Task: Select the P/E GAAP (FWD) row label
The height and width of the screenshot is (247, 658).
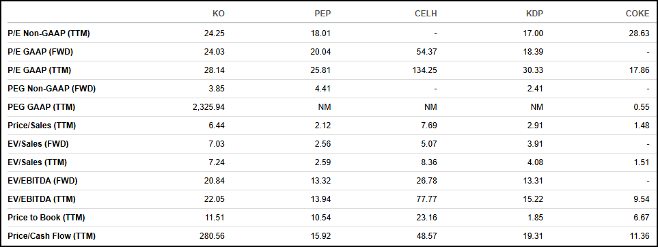Action: (41, 52)
